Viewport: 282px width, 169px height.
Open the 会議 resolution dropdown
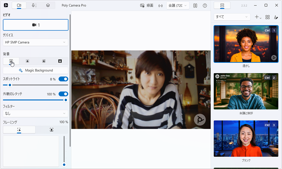(x=178, y=6)
